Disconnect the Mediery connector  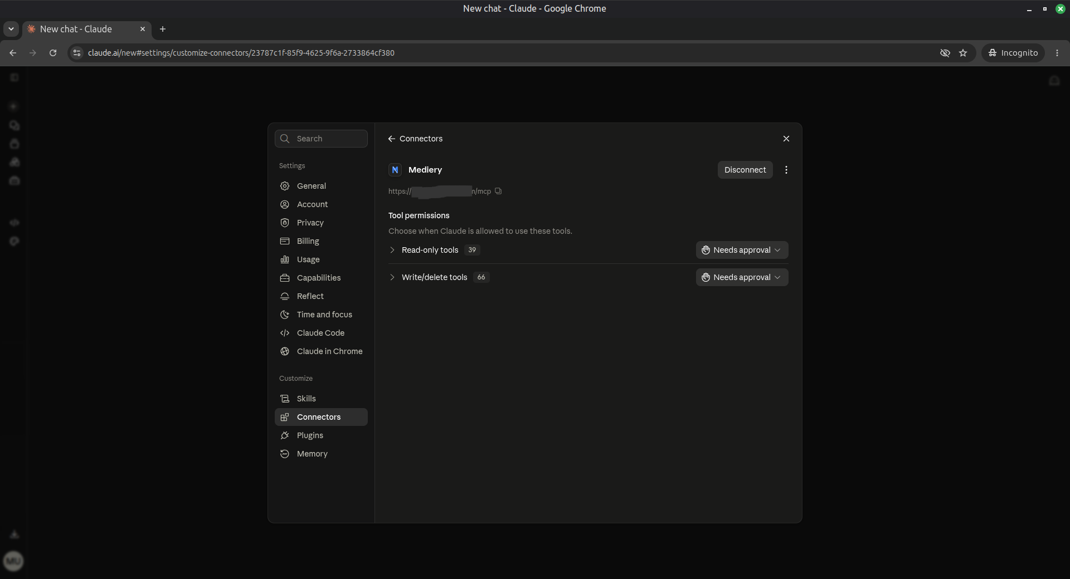745,170
